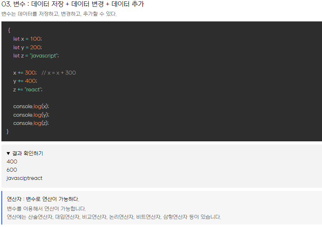
Task: Click the result value 600
Action: pos(12,170)
